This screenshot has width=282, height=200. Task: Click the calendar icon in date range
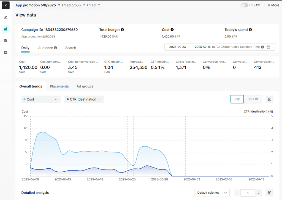coord(269,47)
